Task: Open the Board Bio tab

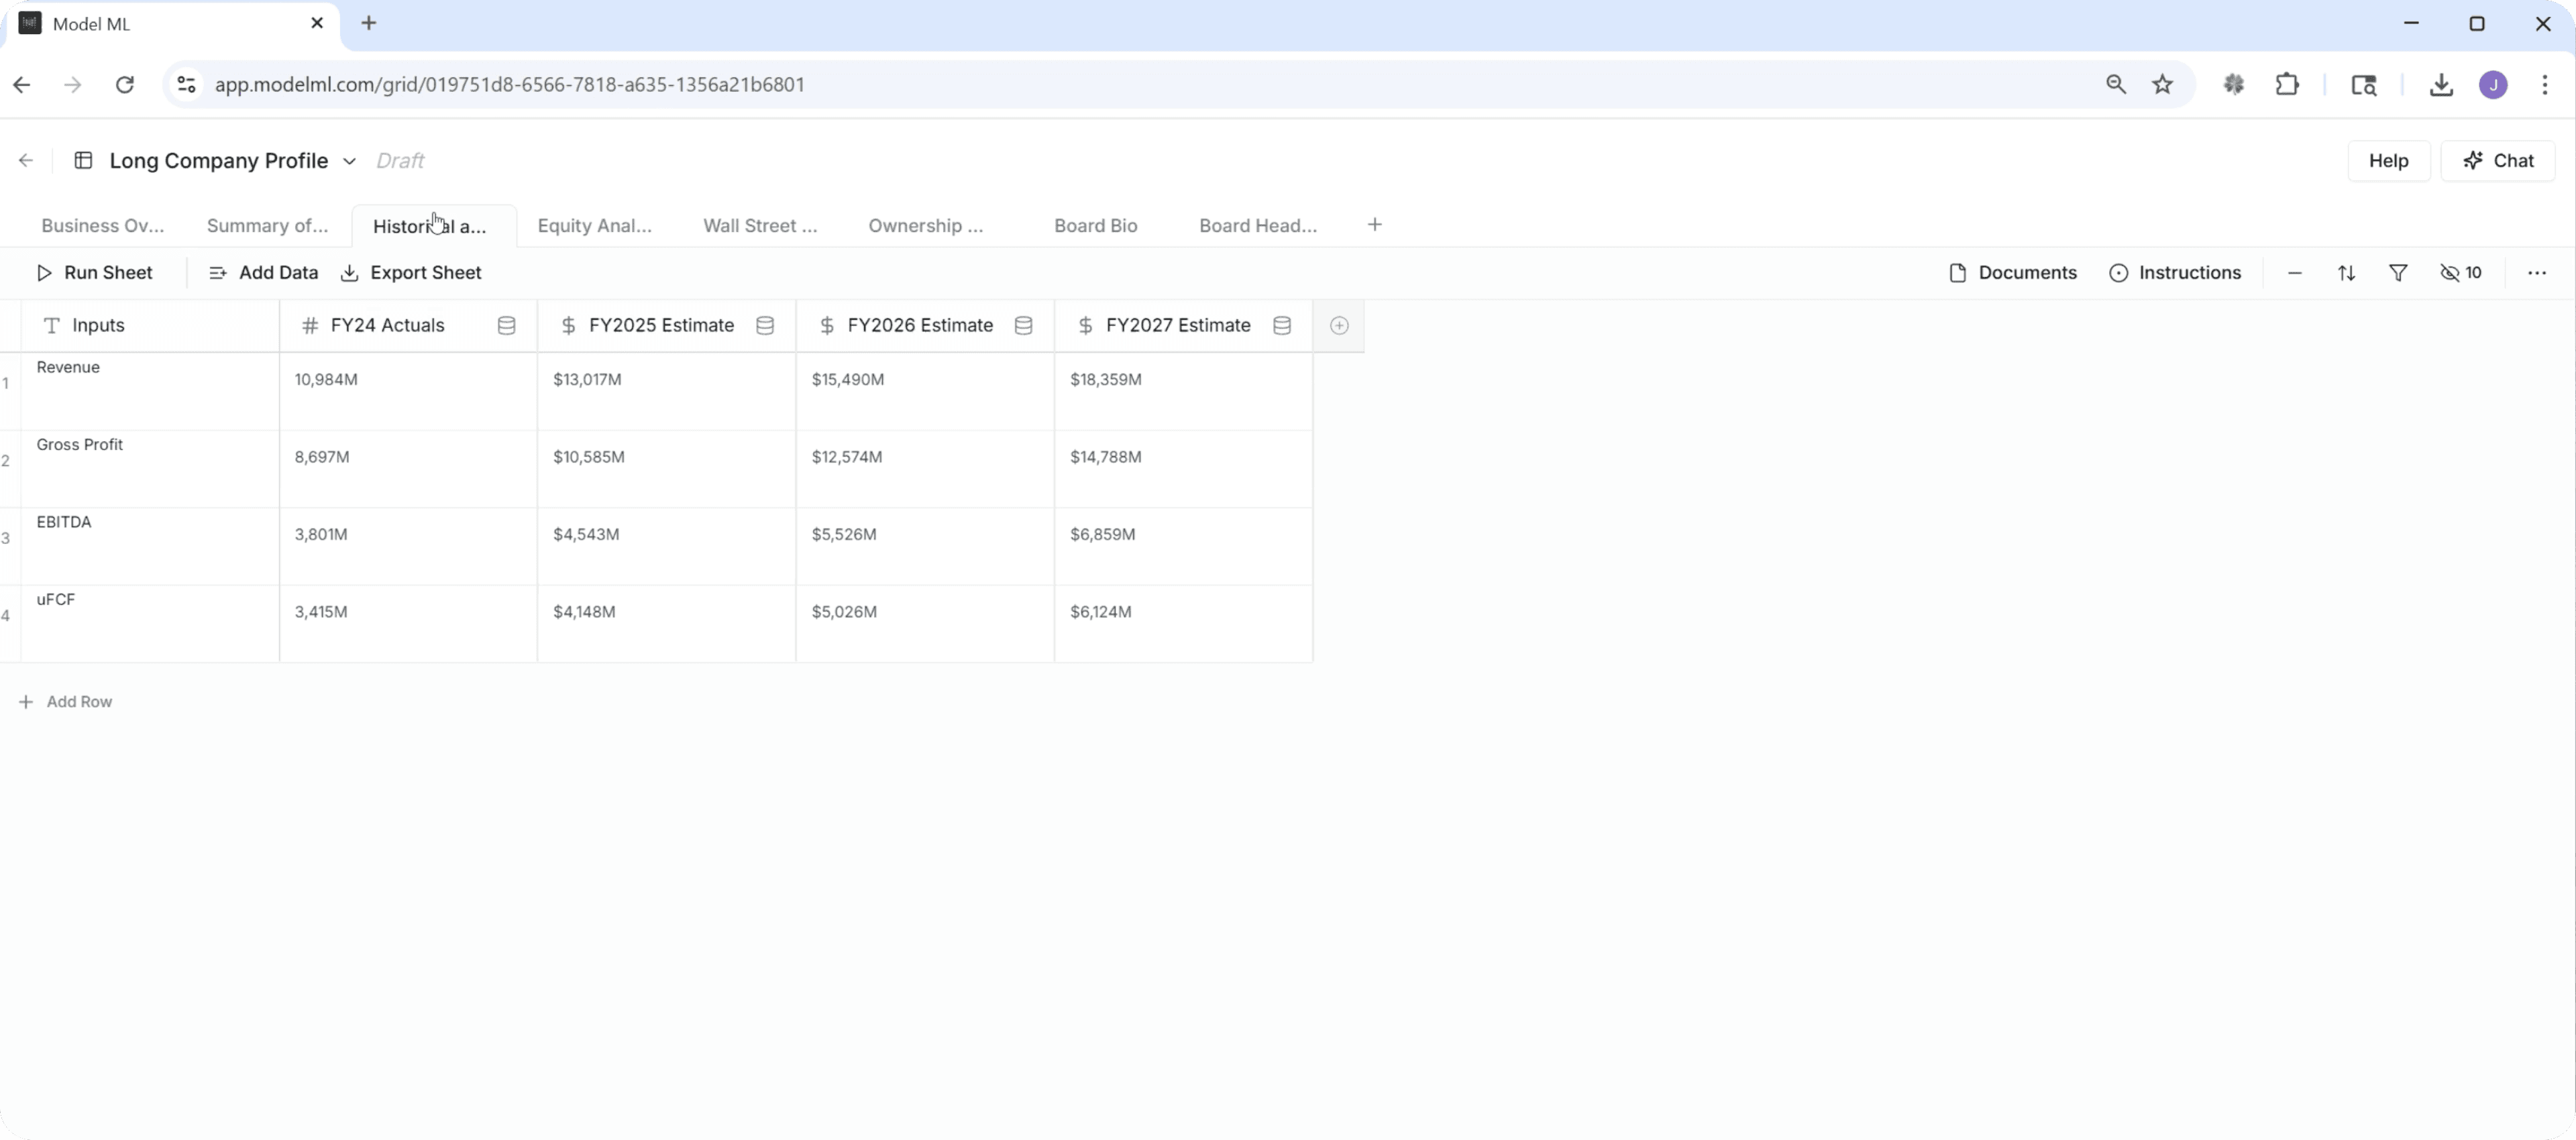Action: tap(1094, 225)
